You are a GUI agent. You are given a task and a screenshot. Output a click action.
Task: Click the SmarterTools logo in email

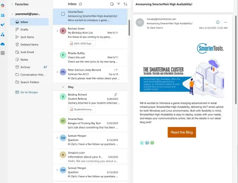(210, 48)
